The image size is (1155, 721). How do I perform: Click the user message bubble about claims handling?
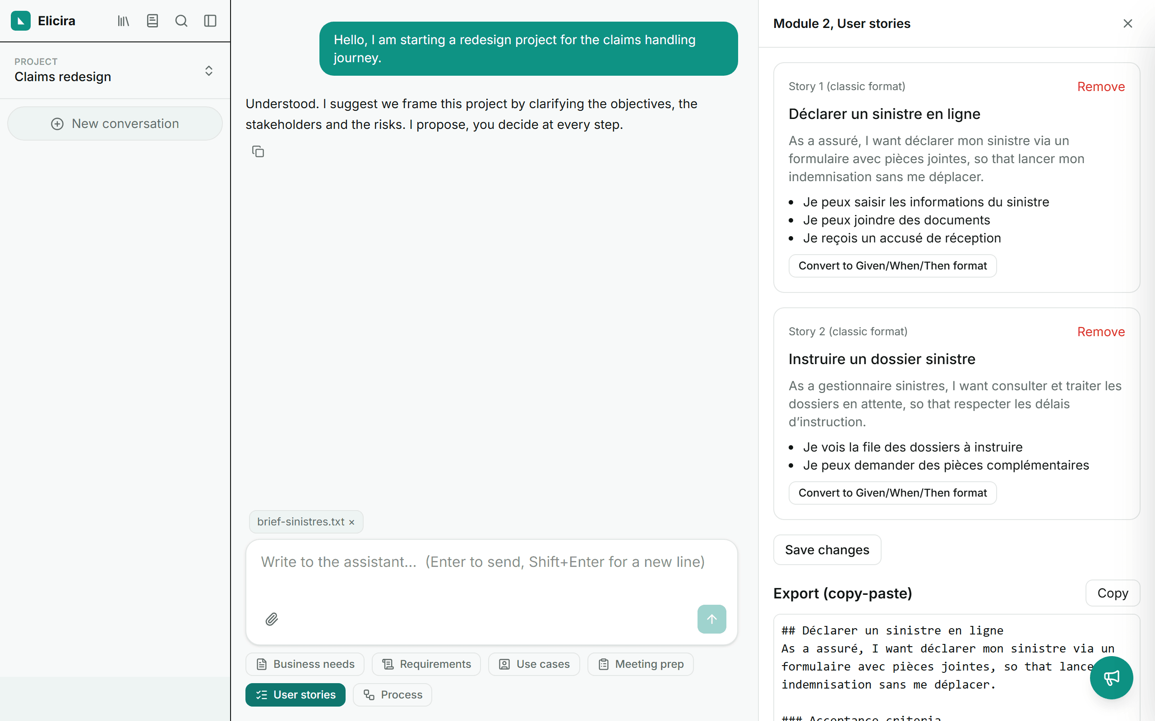click(x=528, y=49)
